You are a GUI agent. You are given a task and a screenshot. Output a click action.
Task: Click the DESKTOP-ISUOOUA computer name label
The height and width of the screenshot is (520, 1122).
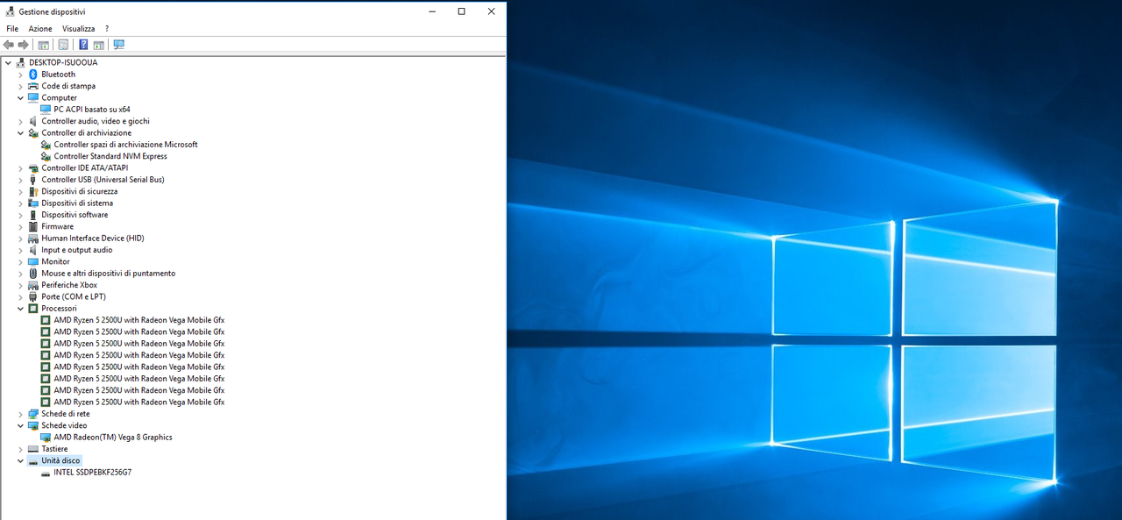coord(63,62)
